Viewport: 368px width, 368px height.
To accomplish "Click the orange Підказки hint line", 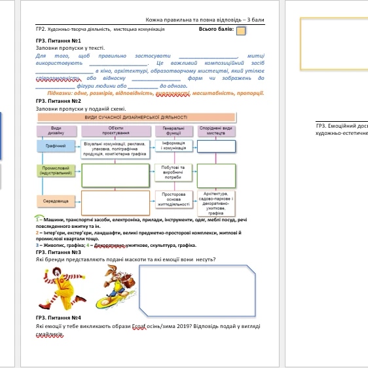I will [156, 93].
